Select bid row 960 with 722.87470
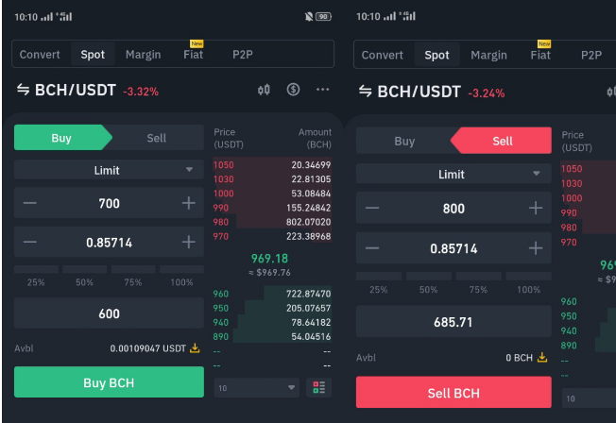Image resolution: width=616 pixels, height=423 pixels. (x=272, y=294)
